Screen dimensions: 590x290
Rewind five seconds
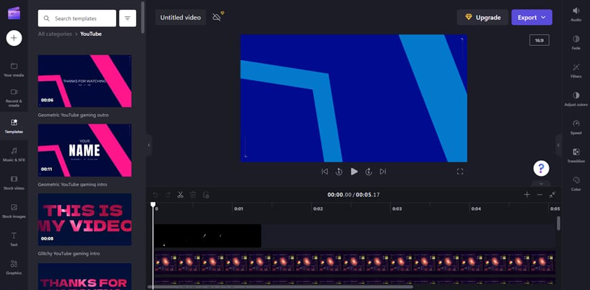[339, 171]
